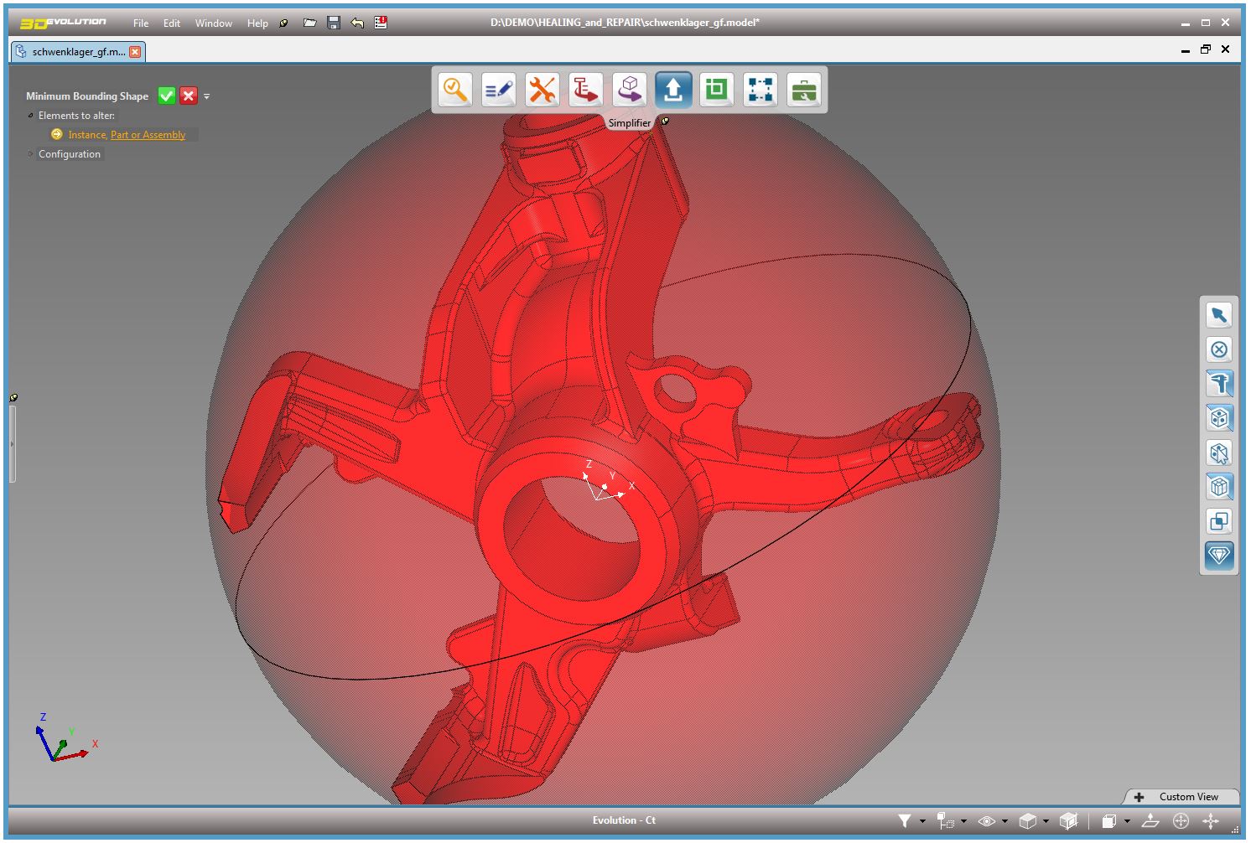The height and width of the screenshot is (843, 1251).
Task: Open the green toolbox icon
Action: click(804, 90)
